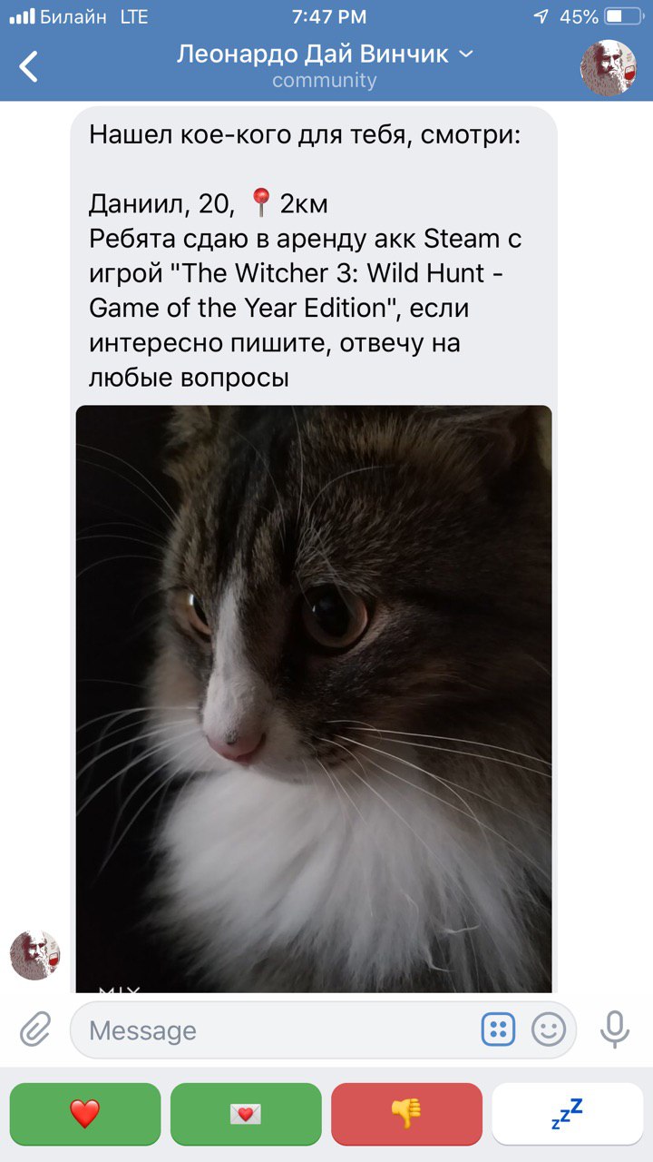Tap the microphone voice message icon
Image resolution: width=653 pixels, height=1162 pixels.
pos(614,1029)
